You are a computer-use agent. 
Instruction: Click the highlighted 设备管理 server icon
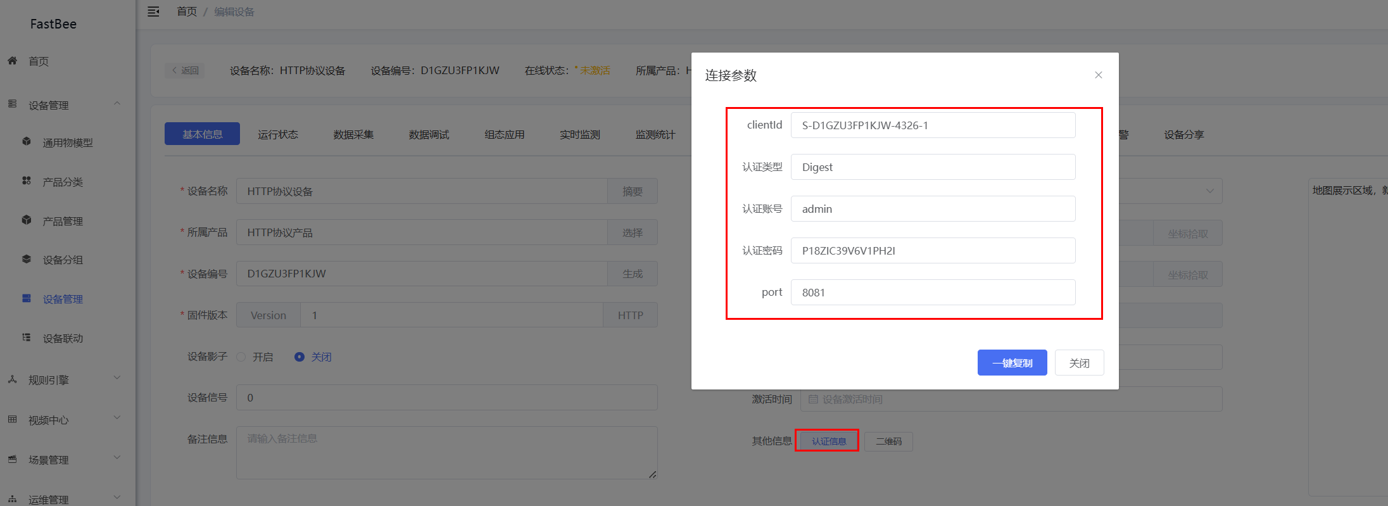[x=27, y=298]
